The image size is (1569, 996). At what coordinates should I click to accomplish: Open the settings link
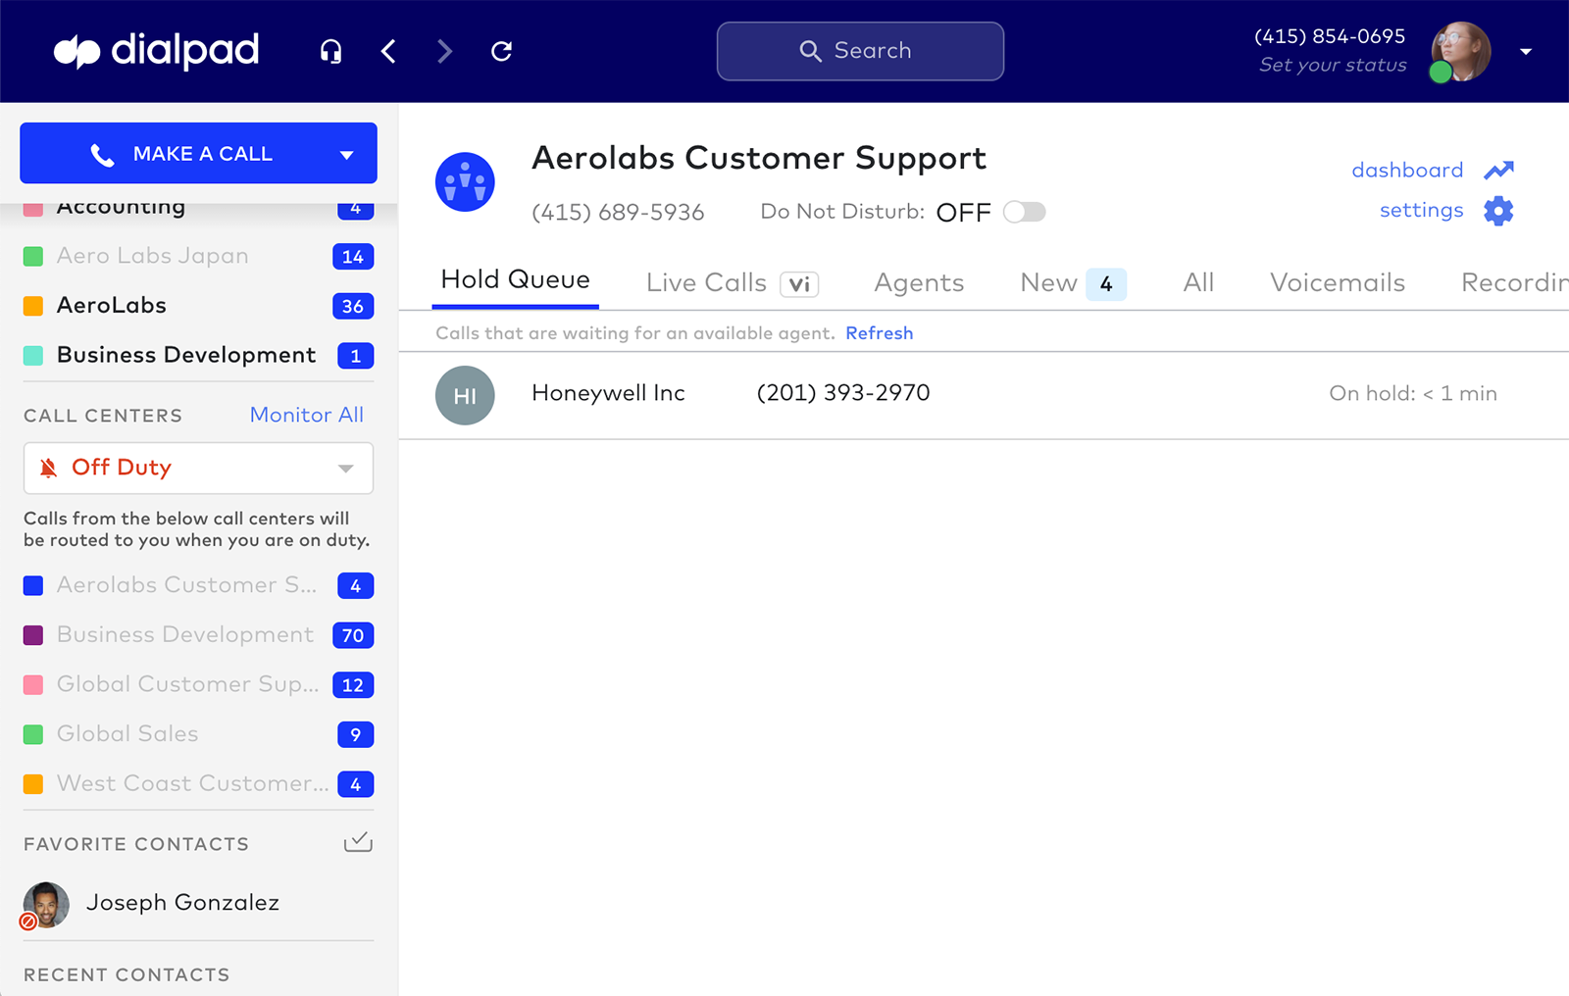click(1421, 210)
